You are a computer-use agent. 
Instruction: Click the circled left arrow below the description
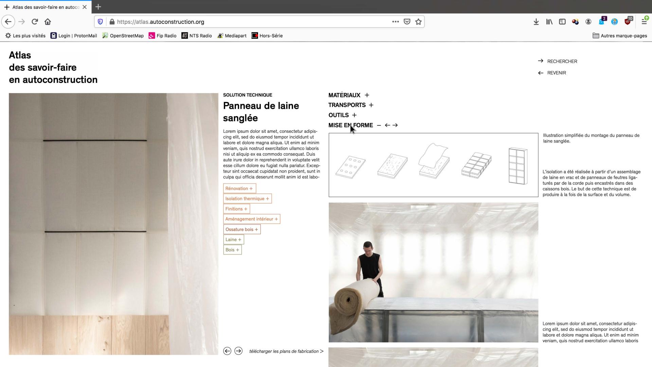227,351
